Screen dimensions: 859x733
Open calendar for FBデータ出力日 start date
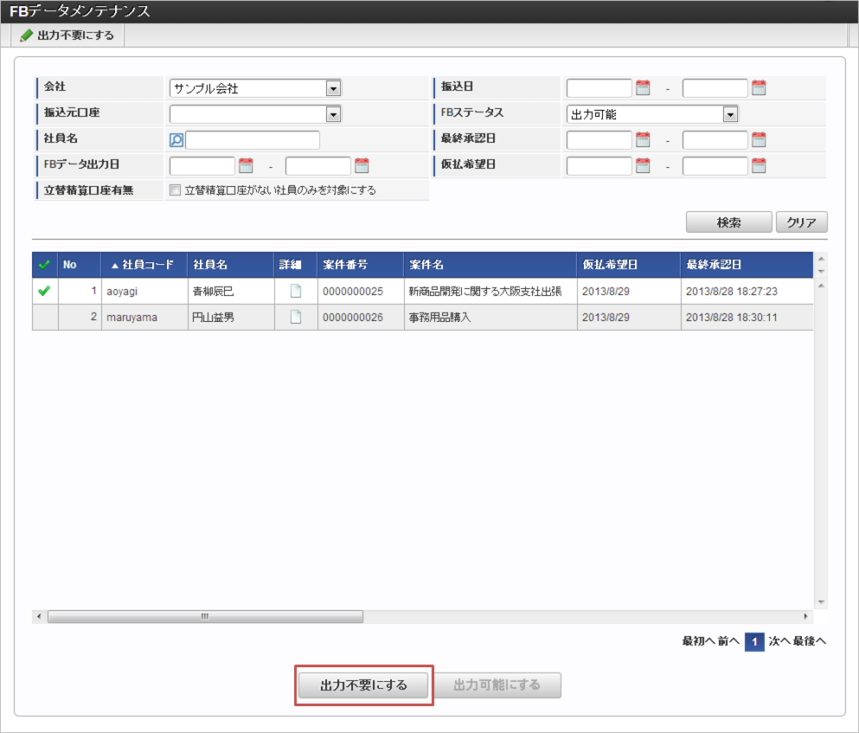246,165
